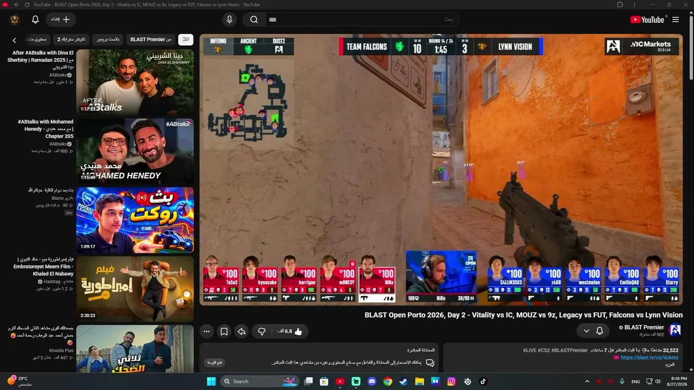The width and height of the screenshot is (694, 390).
Task: Open the browser three-dot menu
Action: click(634, 5)
